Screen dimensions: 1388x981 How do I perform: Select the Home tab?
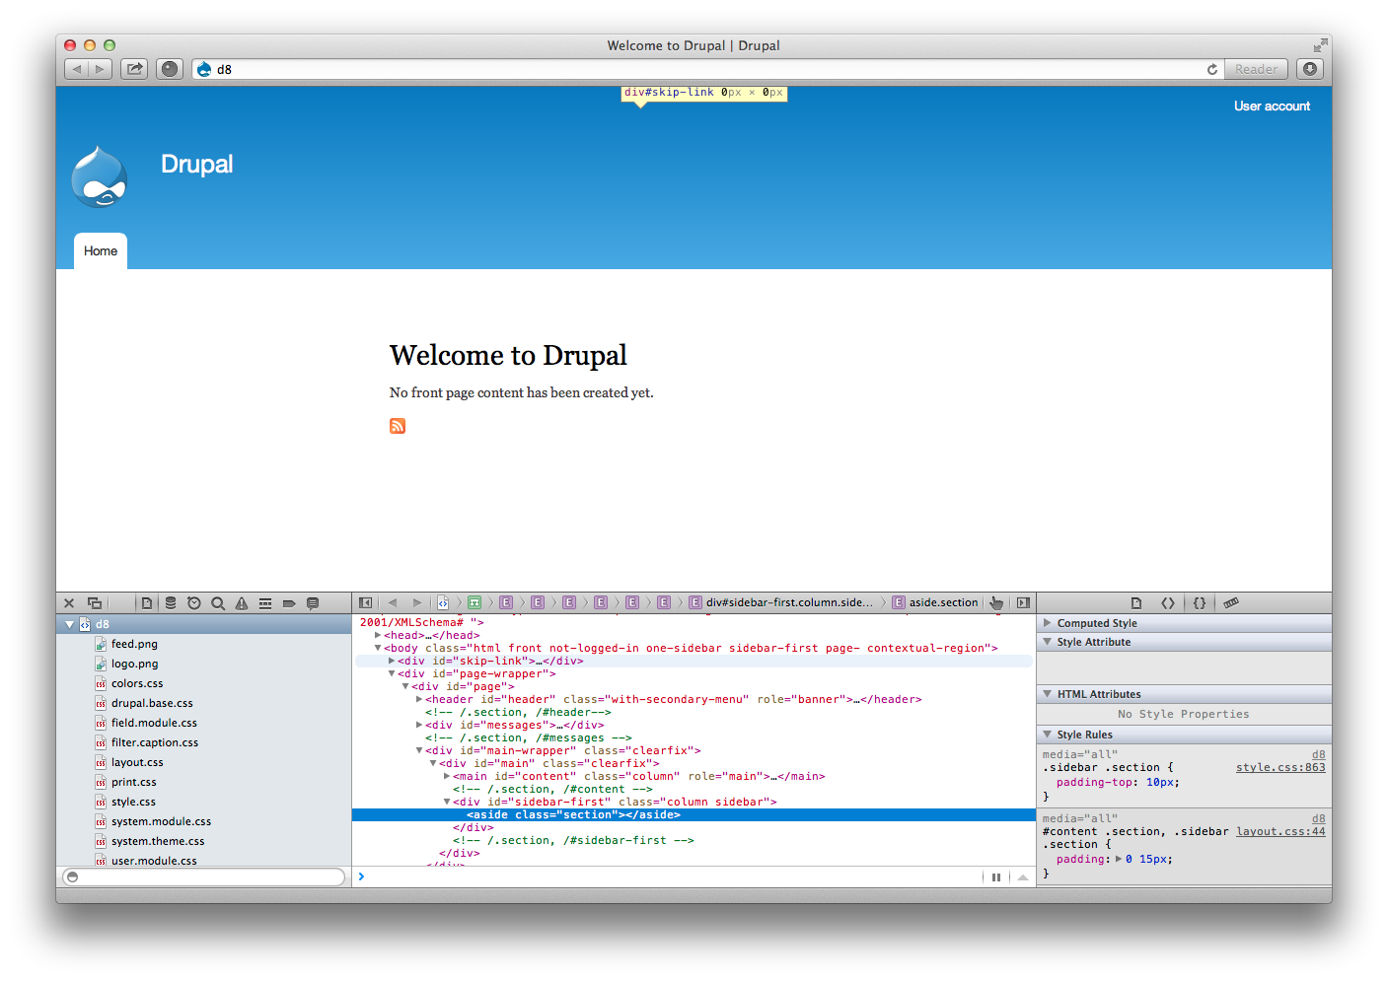click(x=101, y=251)
